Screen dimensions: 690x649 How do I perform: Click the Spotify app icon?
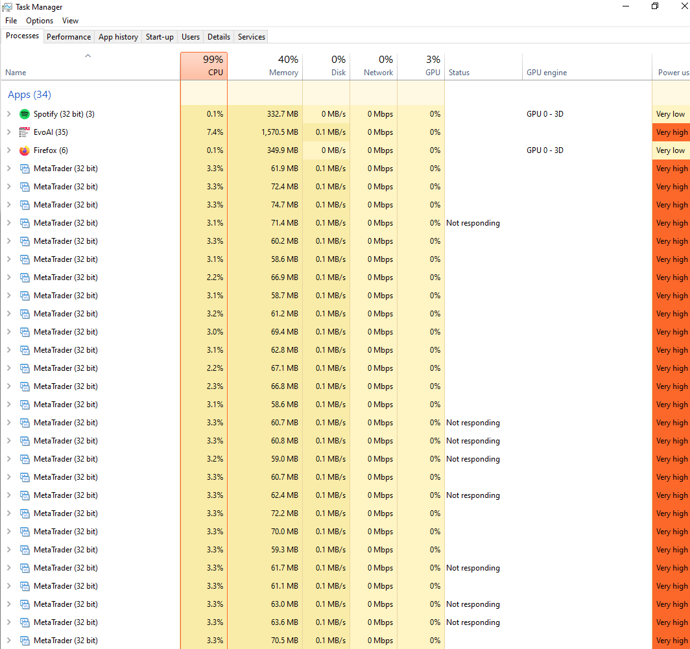point(25,114)
